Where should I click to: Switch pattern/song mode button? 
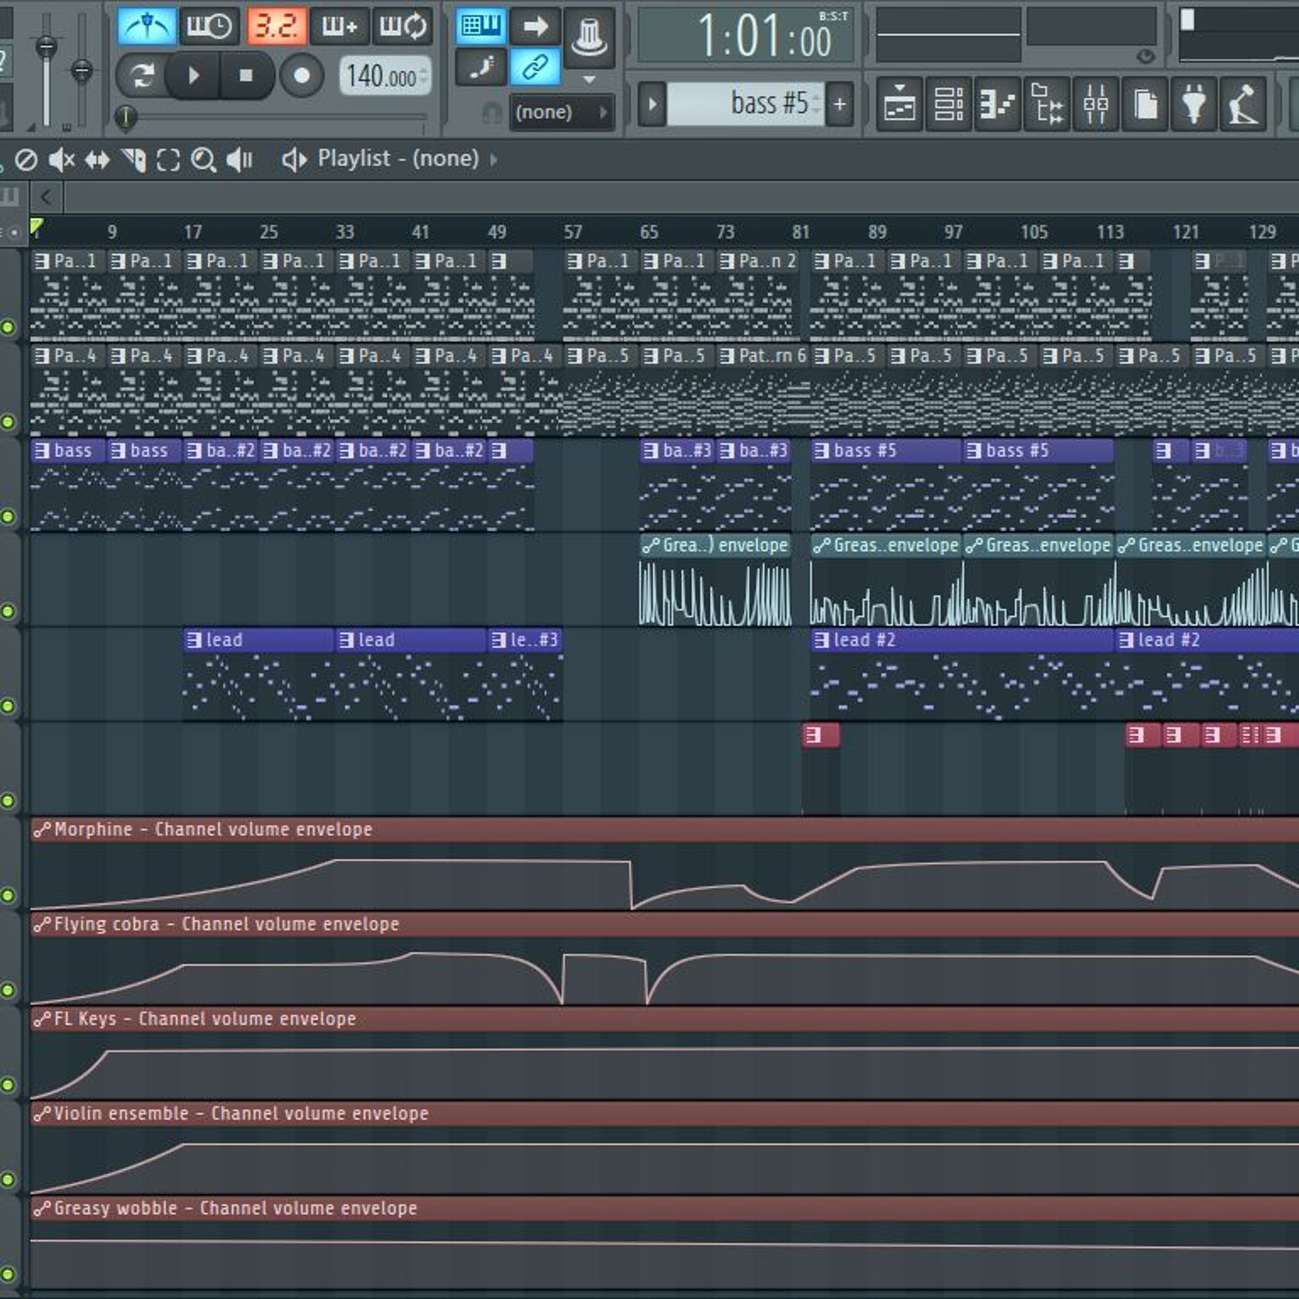[141, 75]
